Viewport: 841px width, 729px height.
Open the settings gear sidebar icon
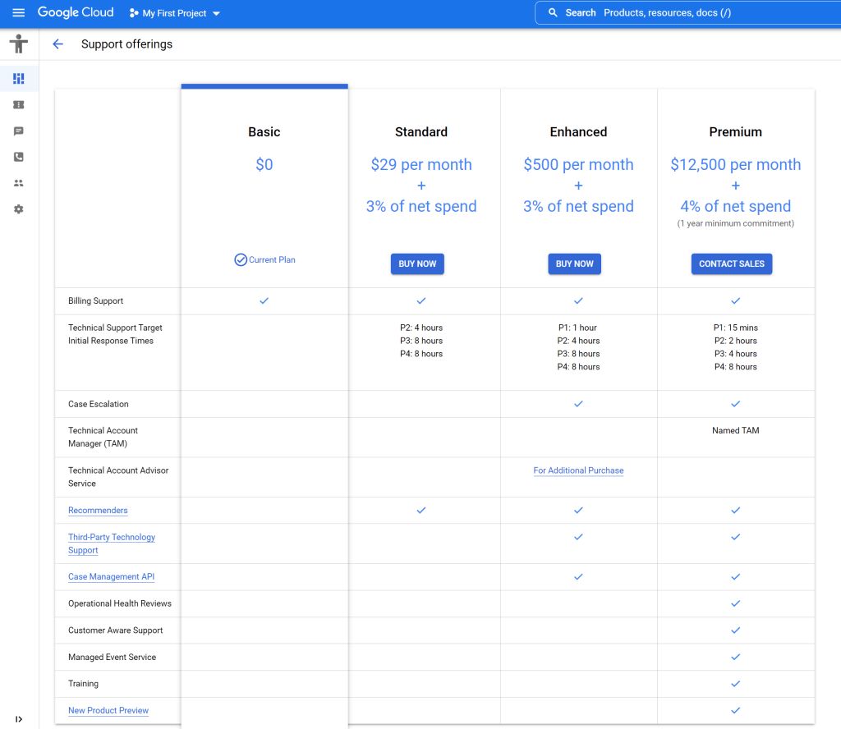pos(19,209)
